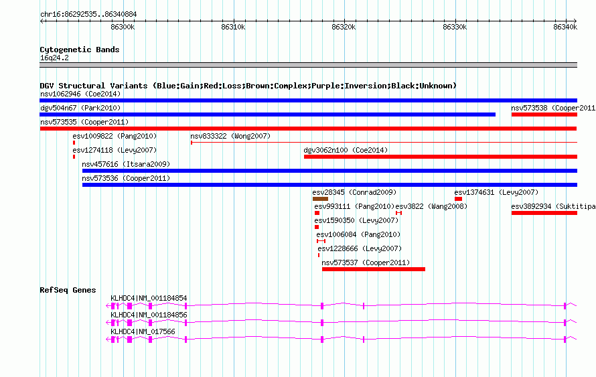Select the nsv457616 (Itsara2009) blue bar
This screenshot has width=596, height=377.
click(x=330, y=171)
